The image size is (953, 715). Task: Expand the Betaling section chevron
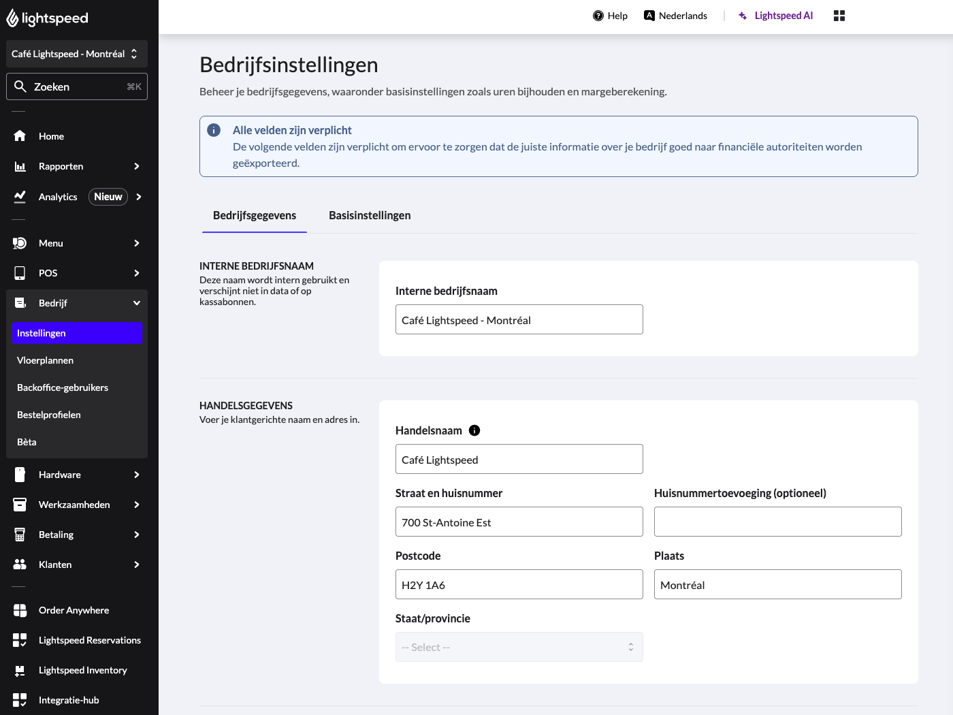point(137,535)
